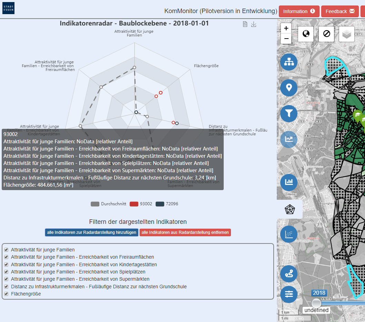Open the routing reachability sidebar button
This screenshot has width=365, height=322.
point(288,273)
